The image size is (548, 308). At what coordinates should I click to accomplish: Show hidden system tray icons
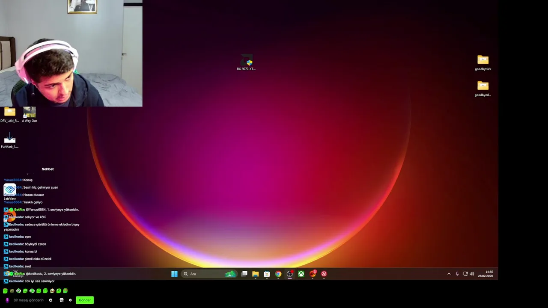point(449,274)
